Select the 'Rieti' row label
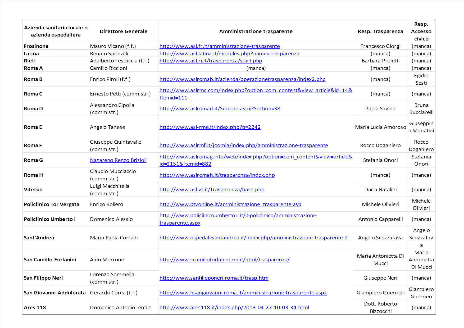464x328 pixels. point(30,61)
